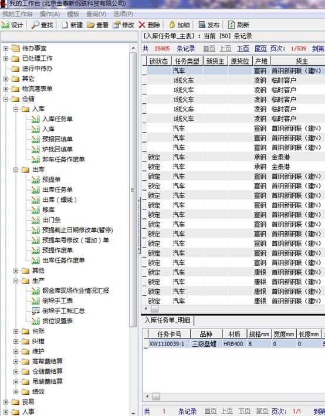
Task: Click the 刷新 refresh icon
Action: pos(231,25)
